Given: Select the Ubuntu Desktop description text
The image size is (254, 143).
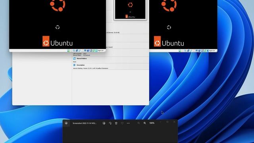Looking at the screenshot, I should tap(90, 68).
